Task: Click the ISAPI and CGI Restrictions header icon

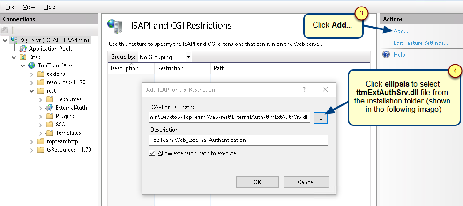Action: [115, 26]
